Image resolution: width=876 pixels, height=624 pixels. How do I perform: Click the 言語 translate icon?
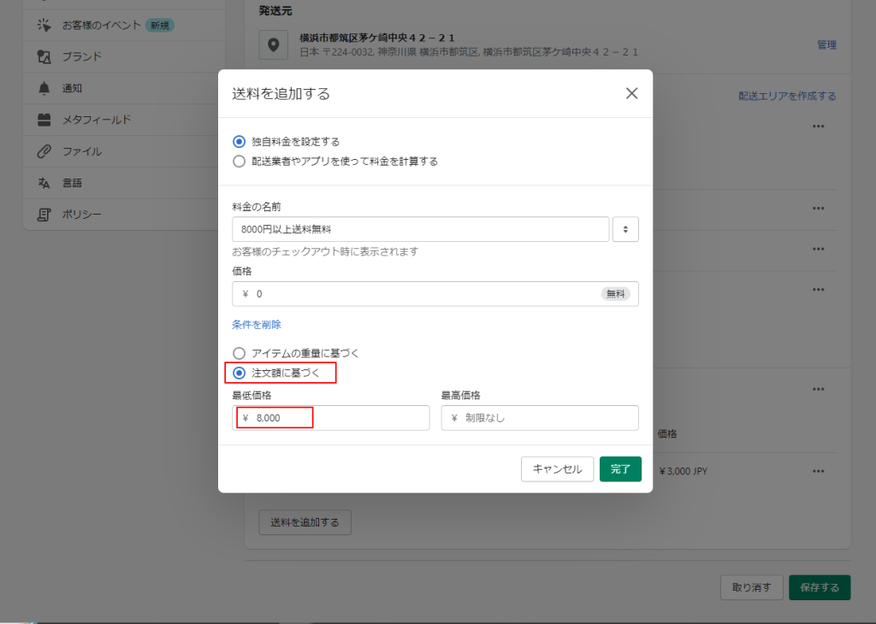[x=44, y=183]
